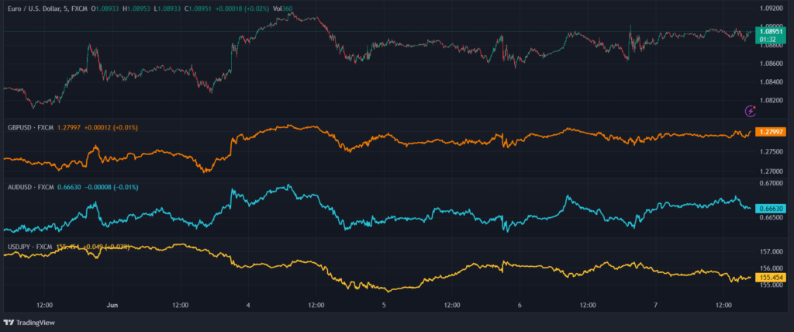Click the Jun date label on time axis
This screenshot has height=332, width=794.
click(112, 306)
